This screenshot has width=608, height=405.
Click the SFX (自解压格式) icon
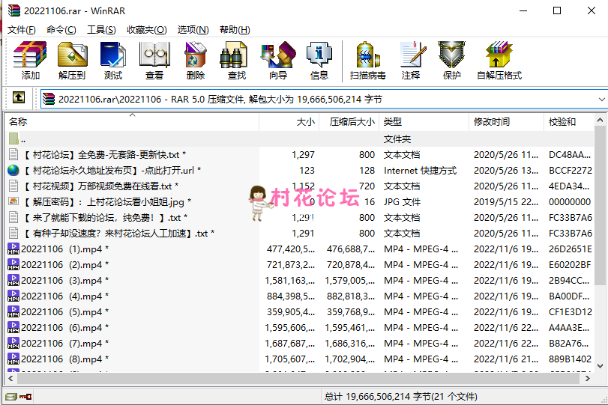pos(499,61)
